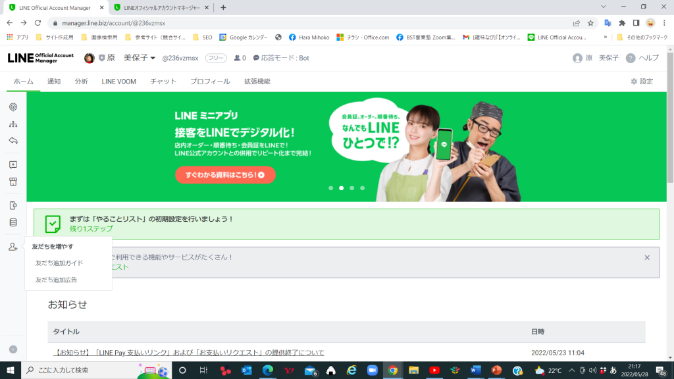Open the Google Translate extension icon

[x=608, y=23]
